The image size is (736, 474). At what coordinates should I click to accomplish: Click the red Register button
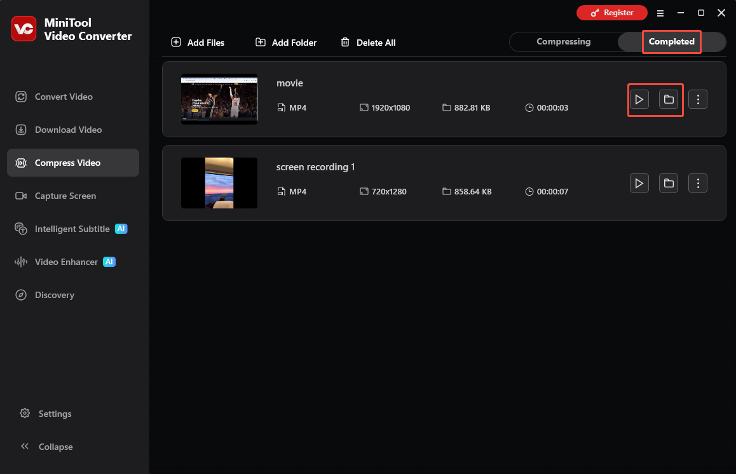click(611, 13)
